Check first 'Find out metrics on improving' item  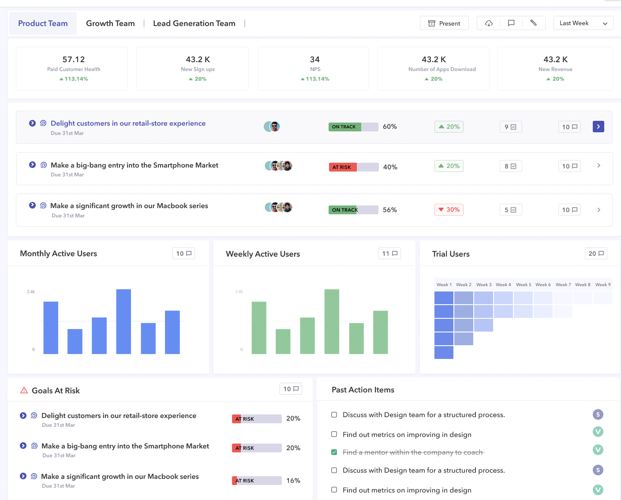point(334,434)
